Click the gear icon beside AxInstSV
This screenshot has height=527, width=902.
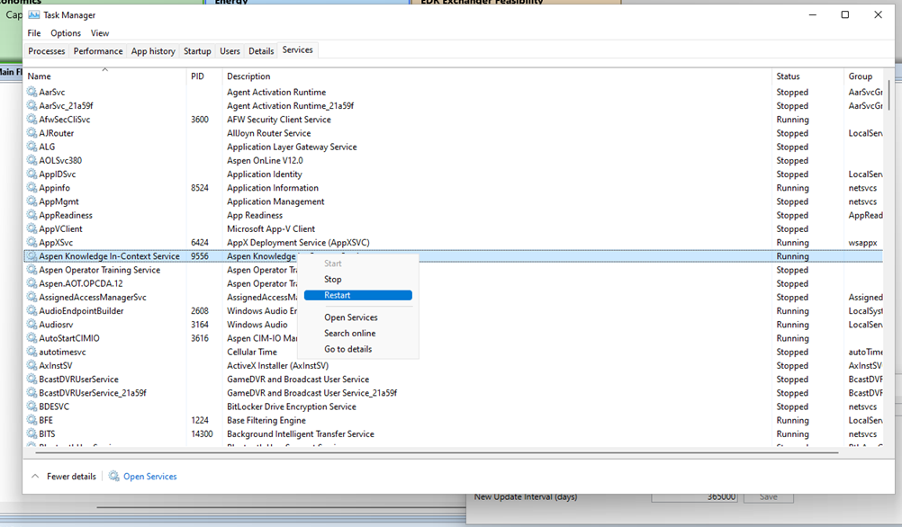(x=32, y=365)
